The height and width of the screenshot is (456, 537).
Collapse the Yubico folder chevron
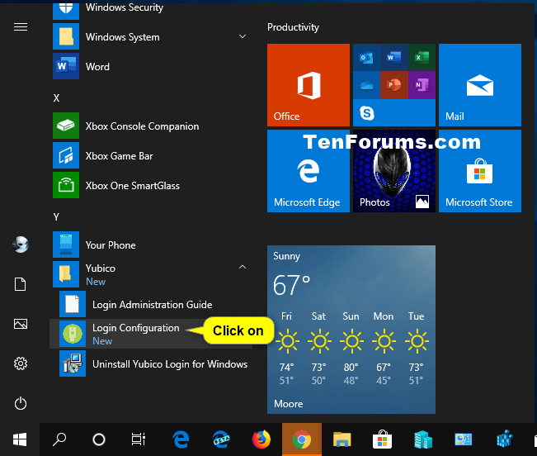tap(243, 267)
